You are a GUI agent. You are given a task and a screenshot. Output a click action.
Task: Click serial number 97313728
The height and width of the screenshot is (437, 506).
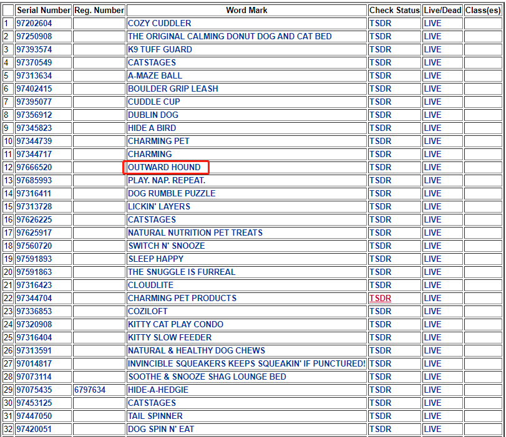[34, 207]
